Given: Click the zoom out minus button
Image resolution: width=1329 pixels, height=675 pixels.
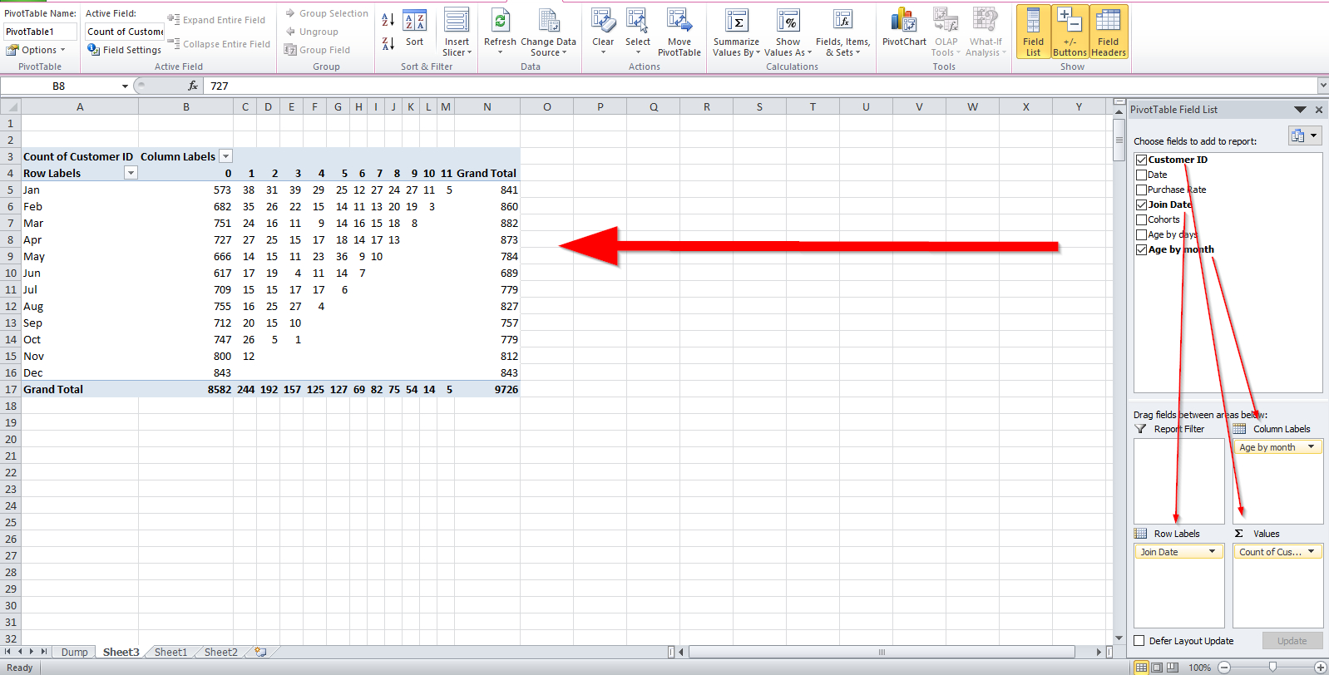Looking at the screenshot, I should (1224, 668).
